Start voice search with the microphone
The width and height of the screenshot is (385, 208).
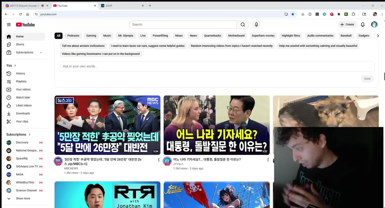click(256, 25)
